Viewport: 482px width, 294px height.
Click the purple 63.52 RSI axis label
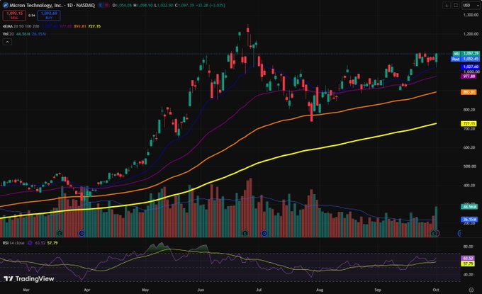[x=468, y=259]
